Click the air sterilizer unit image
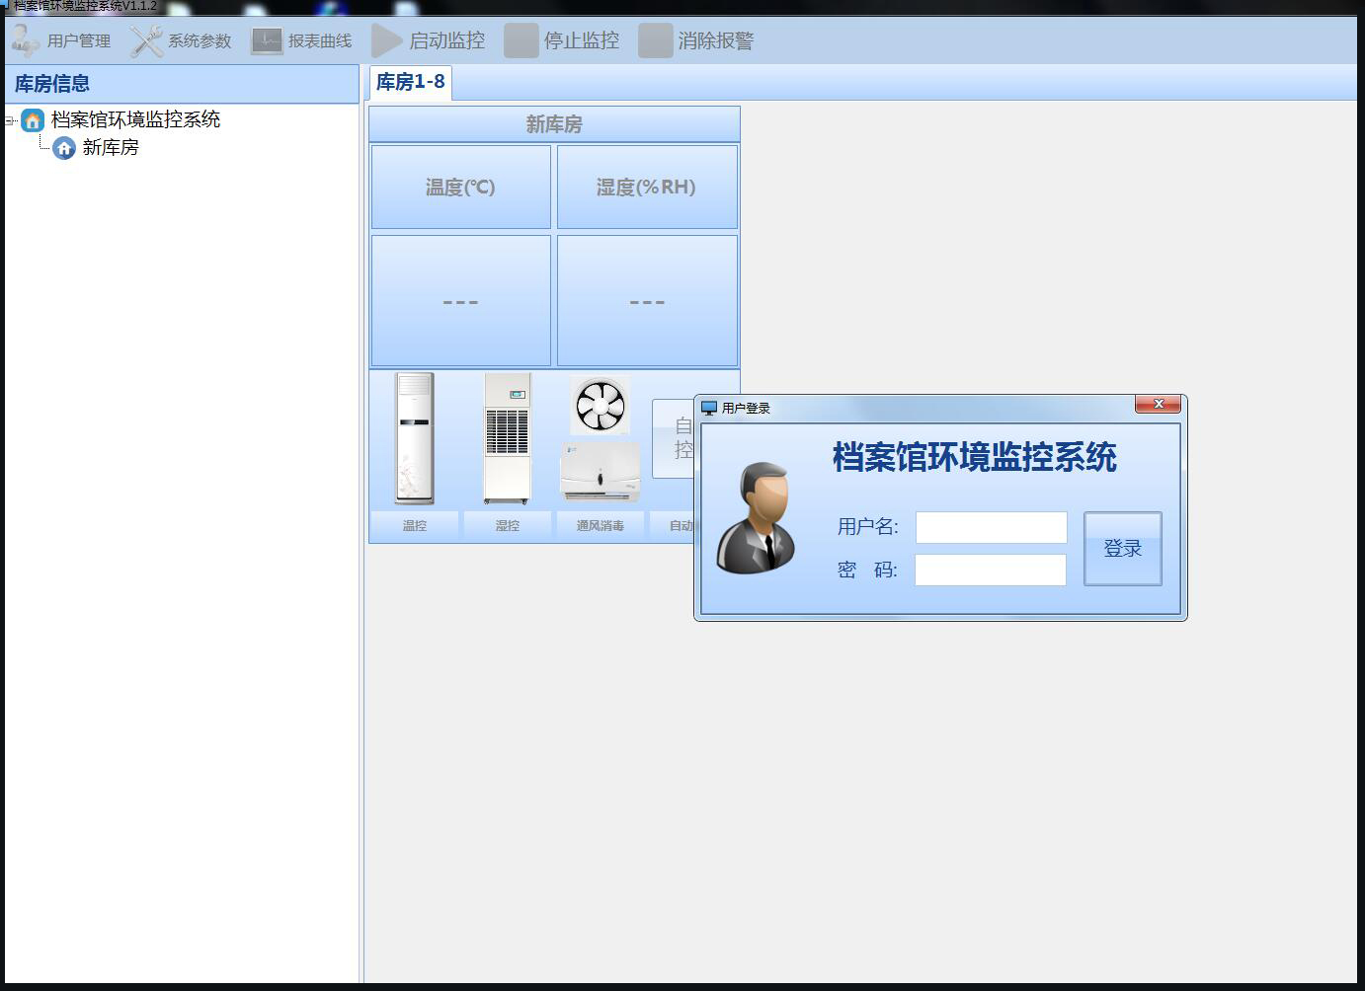This screenshot has width=1365, height=991. 601,471
